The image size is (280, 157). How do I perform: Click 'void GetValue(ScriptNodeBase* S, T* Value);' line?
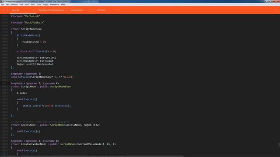pyautogui.click(x=42, y=77)
